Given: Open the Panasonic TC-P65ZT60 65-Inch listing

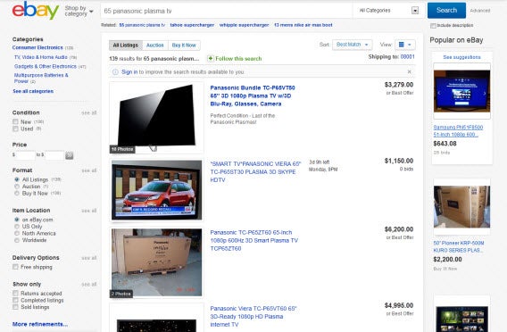Looking at the screenshot, I should pos(253,240).
